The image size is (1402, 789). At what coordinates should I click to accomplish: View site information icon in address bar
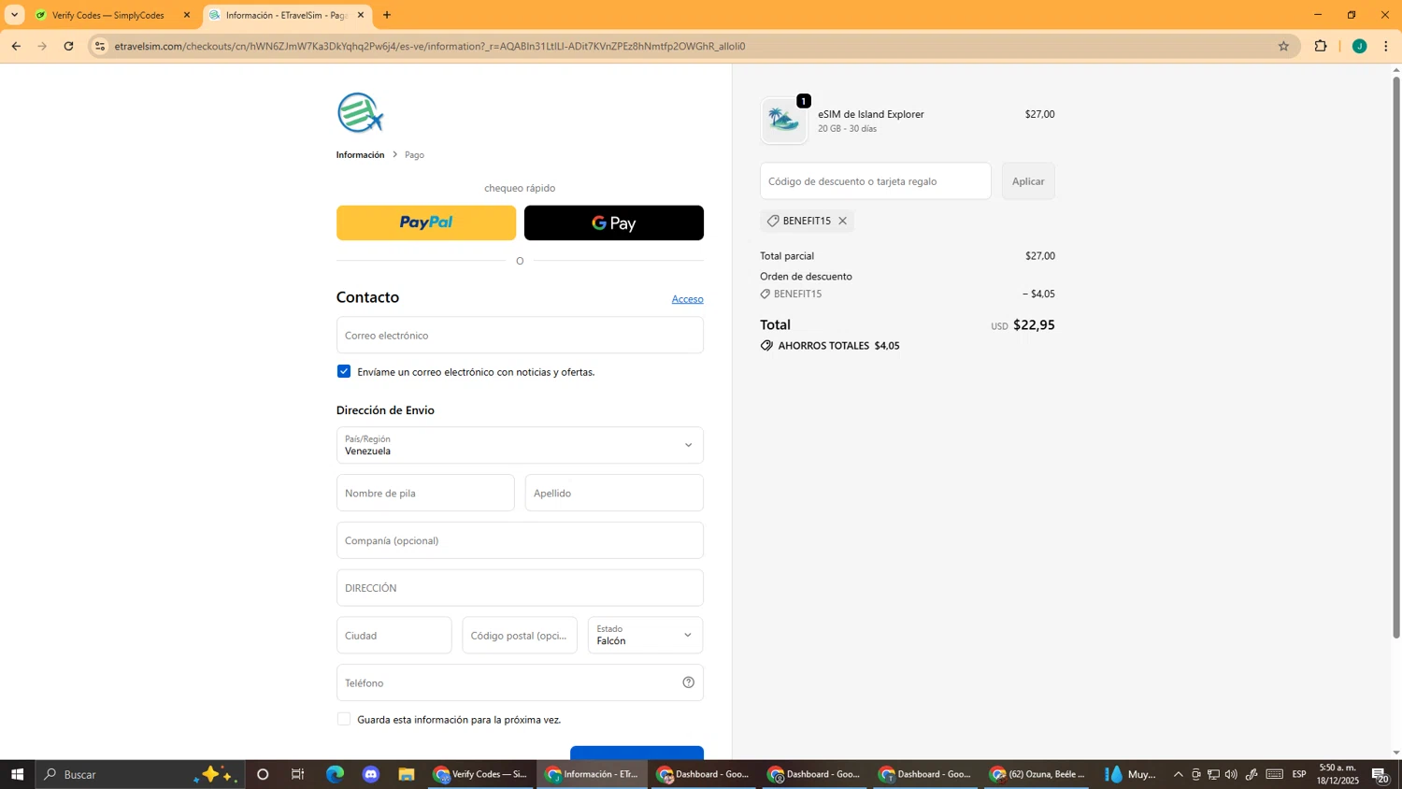tap(100, 46)
